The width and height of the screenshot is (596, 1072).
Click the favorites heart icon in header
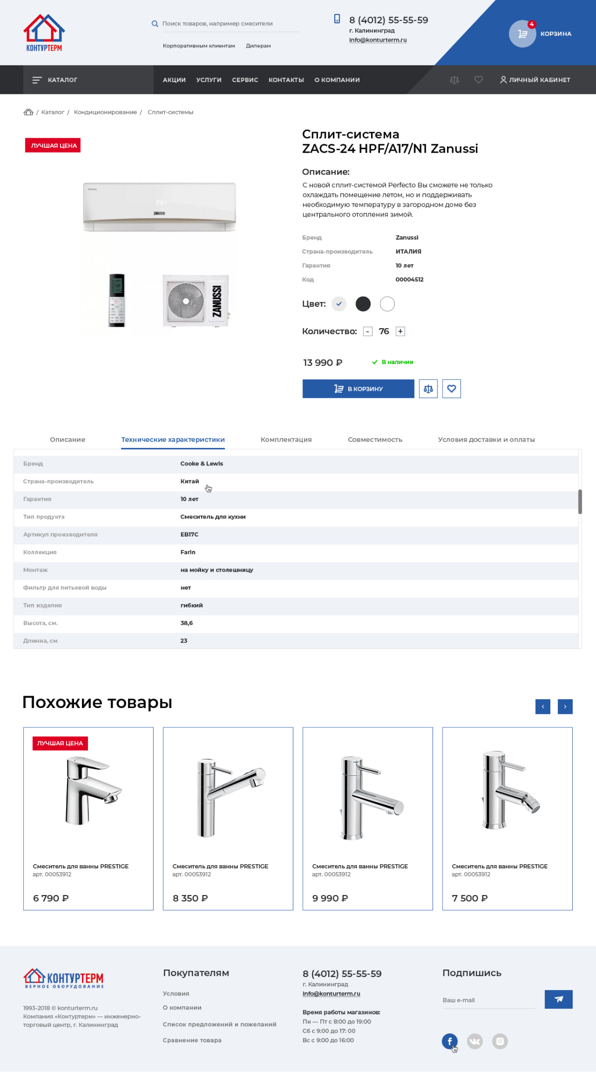(x=478, y=80)
